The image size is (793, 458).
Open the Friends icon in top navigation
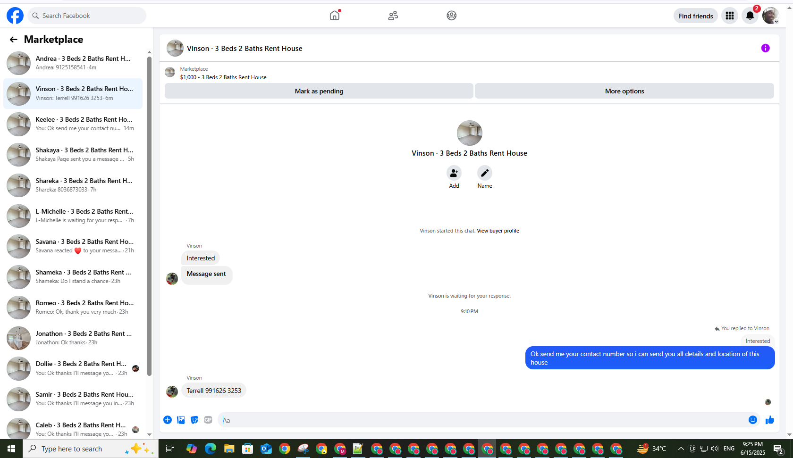coord(393,16)
